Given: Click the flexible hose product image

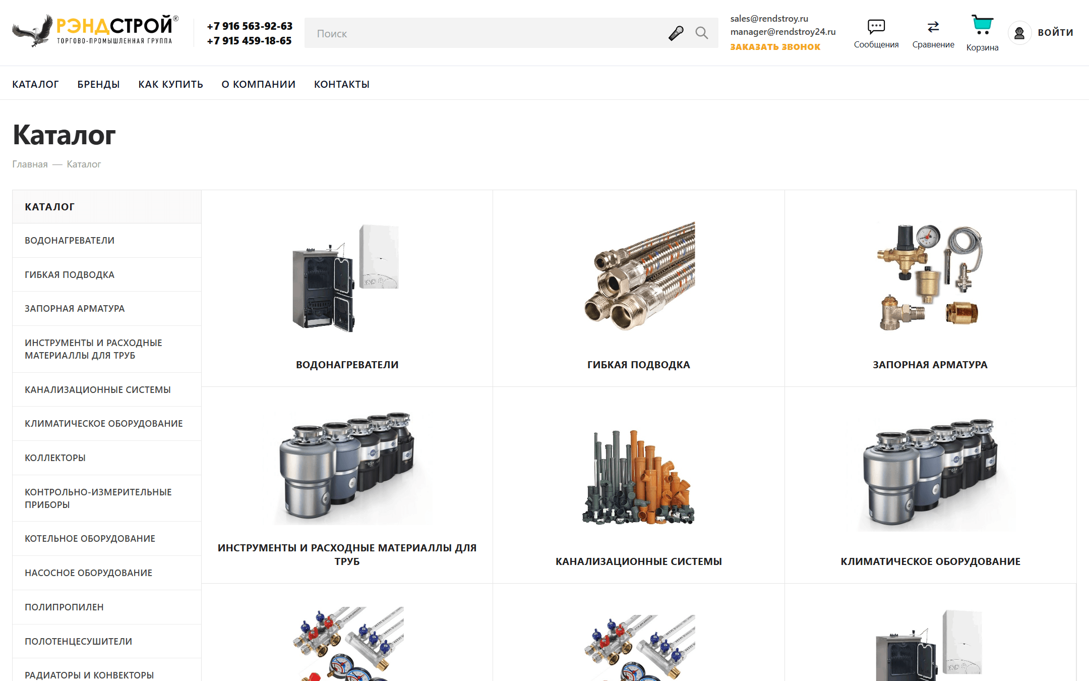Looking at the screenshot, I should pos(639,276).
